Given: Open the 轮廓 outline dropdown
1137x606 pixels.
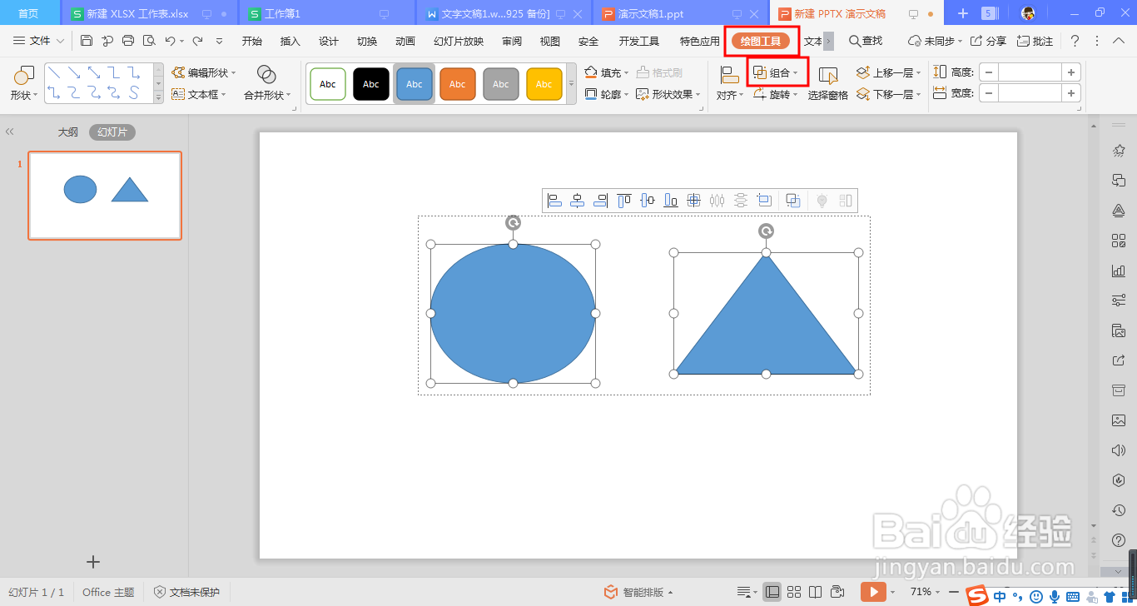Looking at the screenshot, I should (x=606, y=95).
